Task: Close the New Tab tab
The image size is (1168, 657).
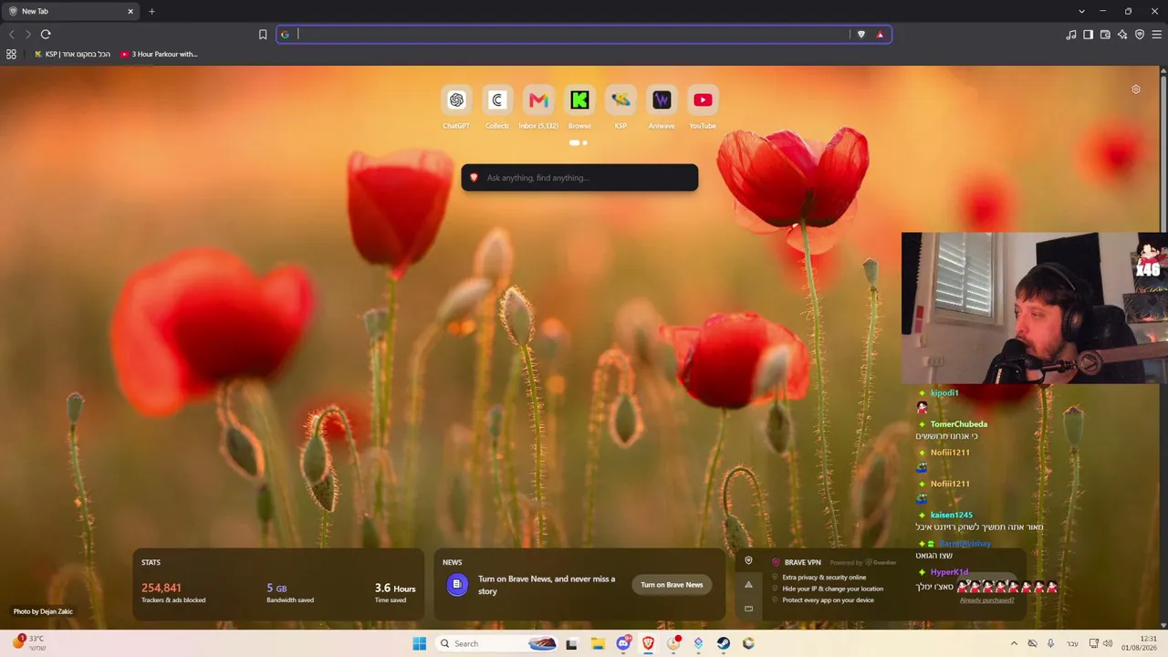Action: (130, 11)
